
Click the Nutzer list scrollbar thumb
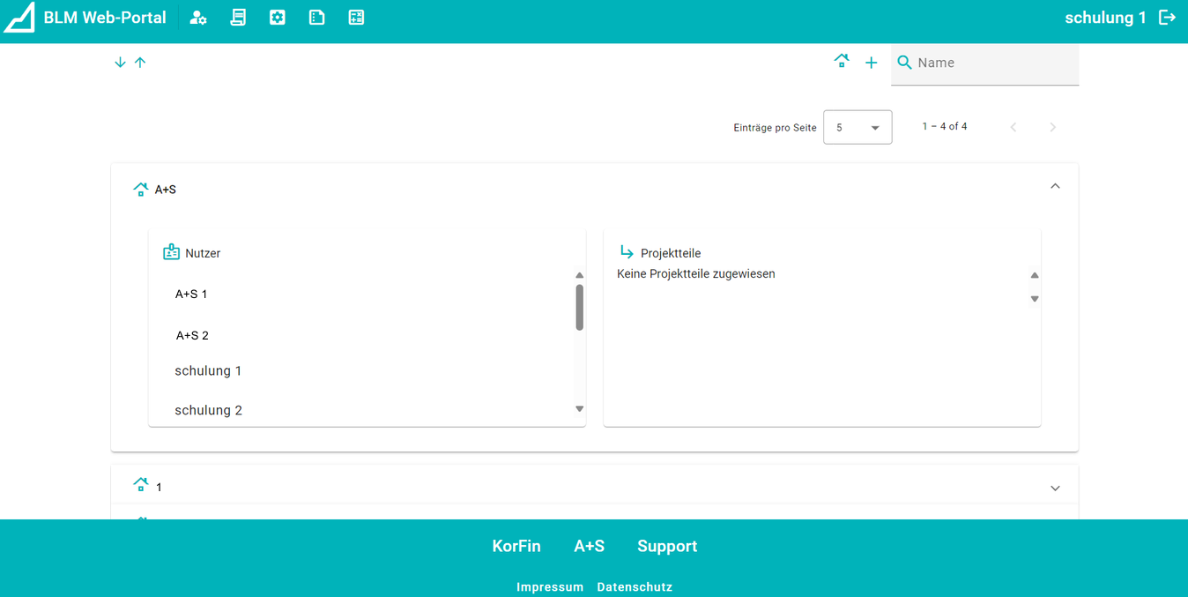(579, 307)
